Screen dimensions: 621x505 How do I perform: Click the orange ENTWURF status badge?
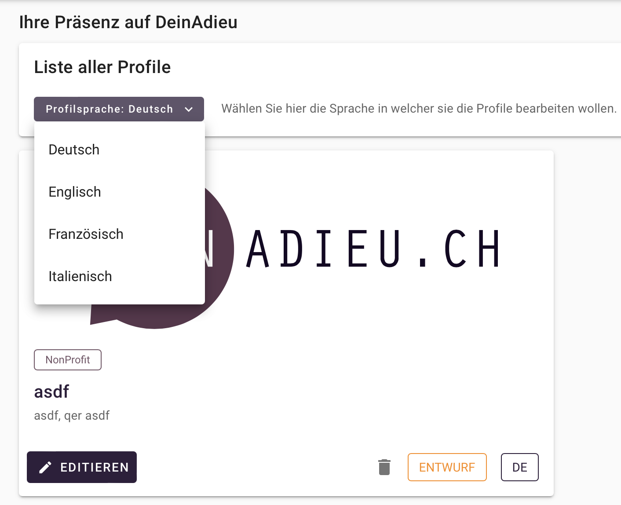coord(447,467)
